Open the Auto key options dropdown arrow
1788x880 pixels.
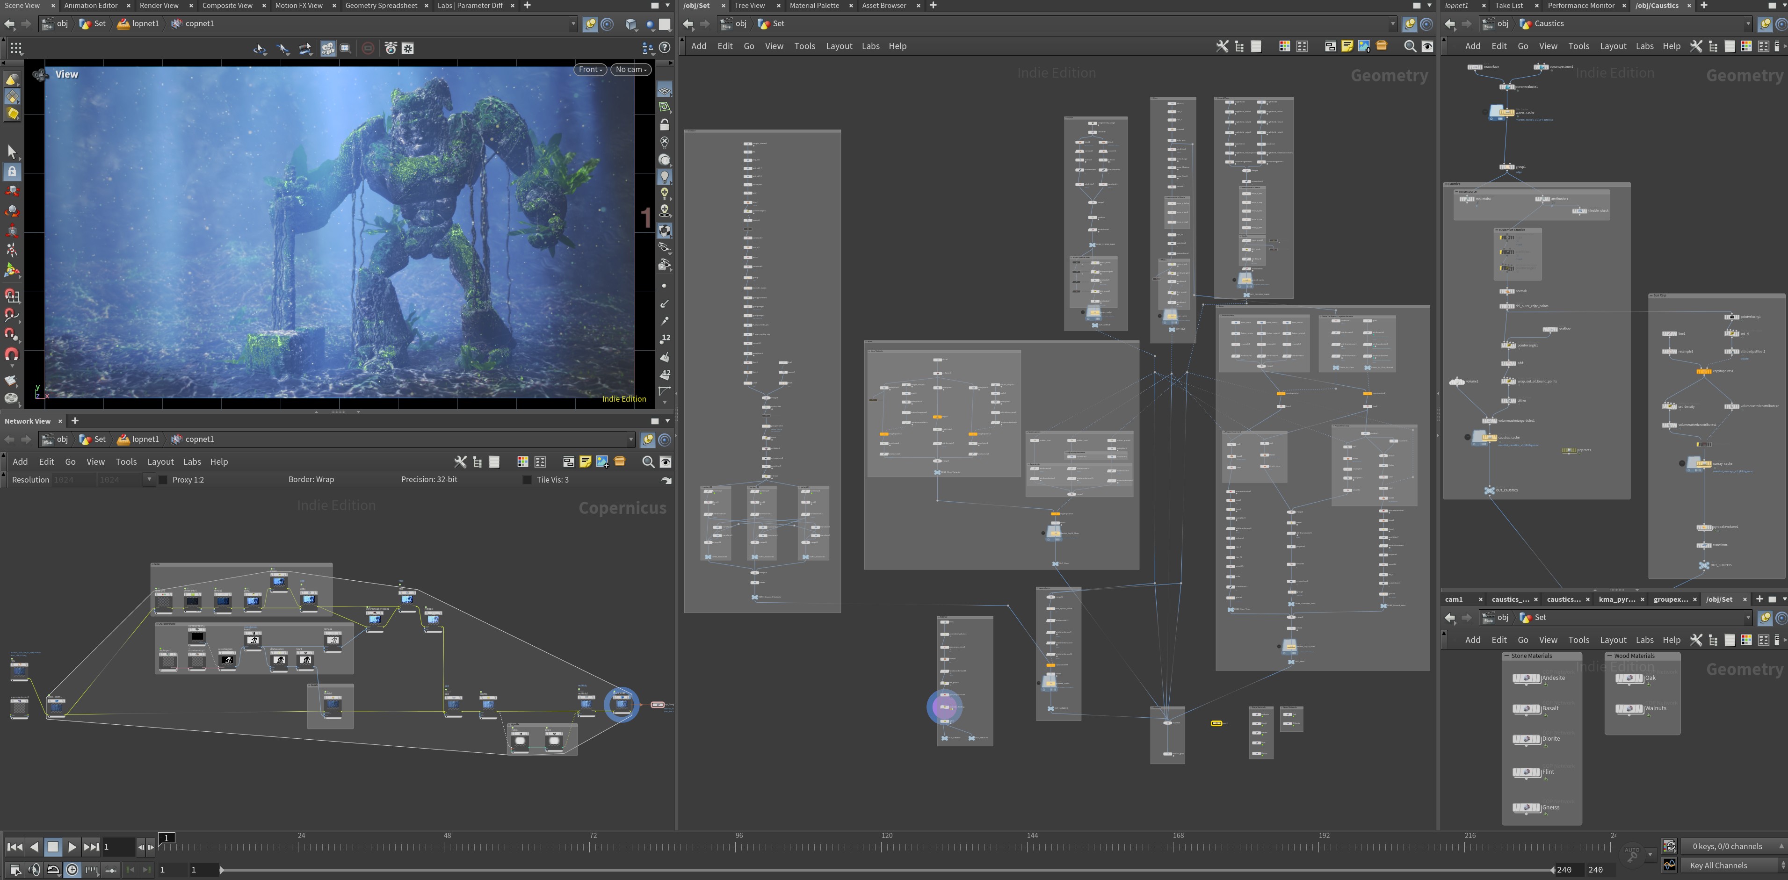[1650, 854]
